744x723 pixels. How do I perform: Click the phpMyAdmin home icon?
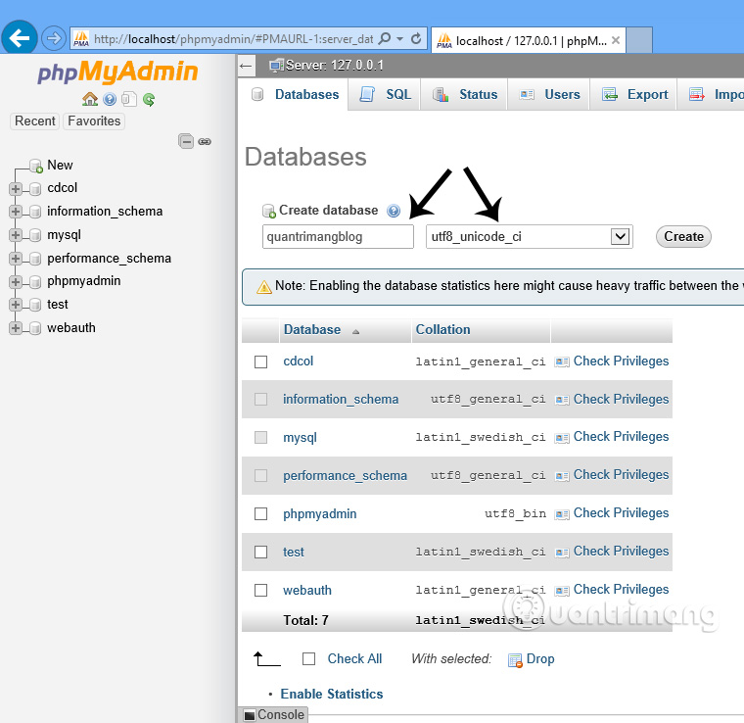point(90,99)
